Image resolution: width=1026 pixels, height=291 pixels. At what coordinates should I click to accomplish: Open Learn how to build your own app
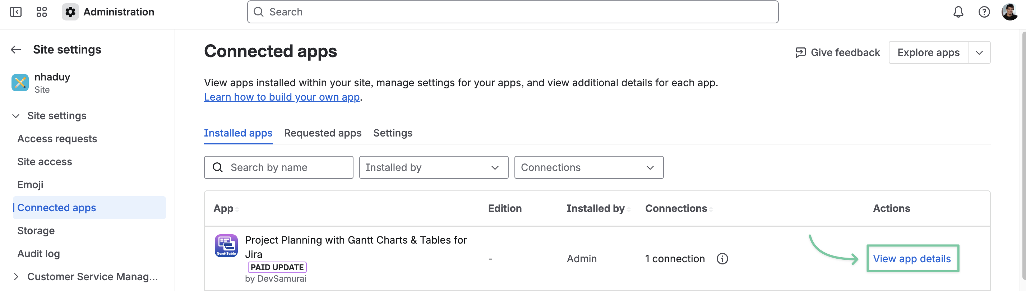tap(282, 97)
